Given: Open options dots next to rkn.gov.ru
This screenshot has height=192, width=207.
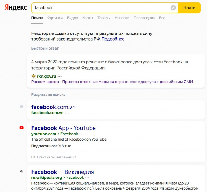Looking at the screenshot, I should point(60,76).
